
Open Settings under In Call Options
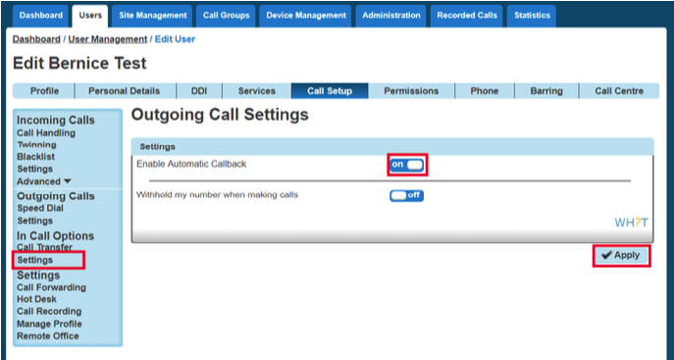34,260
